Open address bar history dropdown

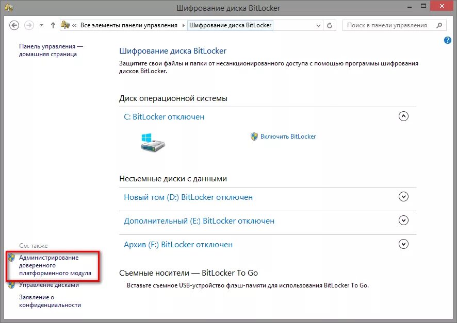[x=318, y=26]
